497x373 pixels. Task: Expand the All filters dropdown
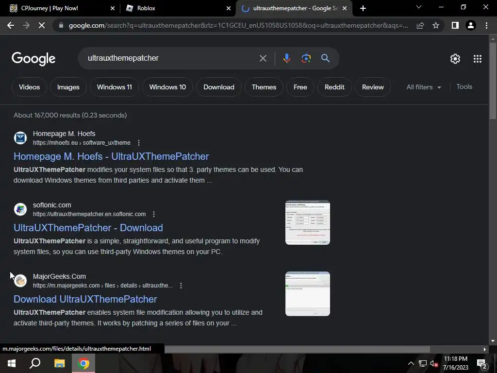pos(424,87)
